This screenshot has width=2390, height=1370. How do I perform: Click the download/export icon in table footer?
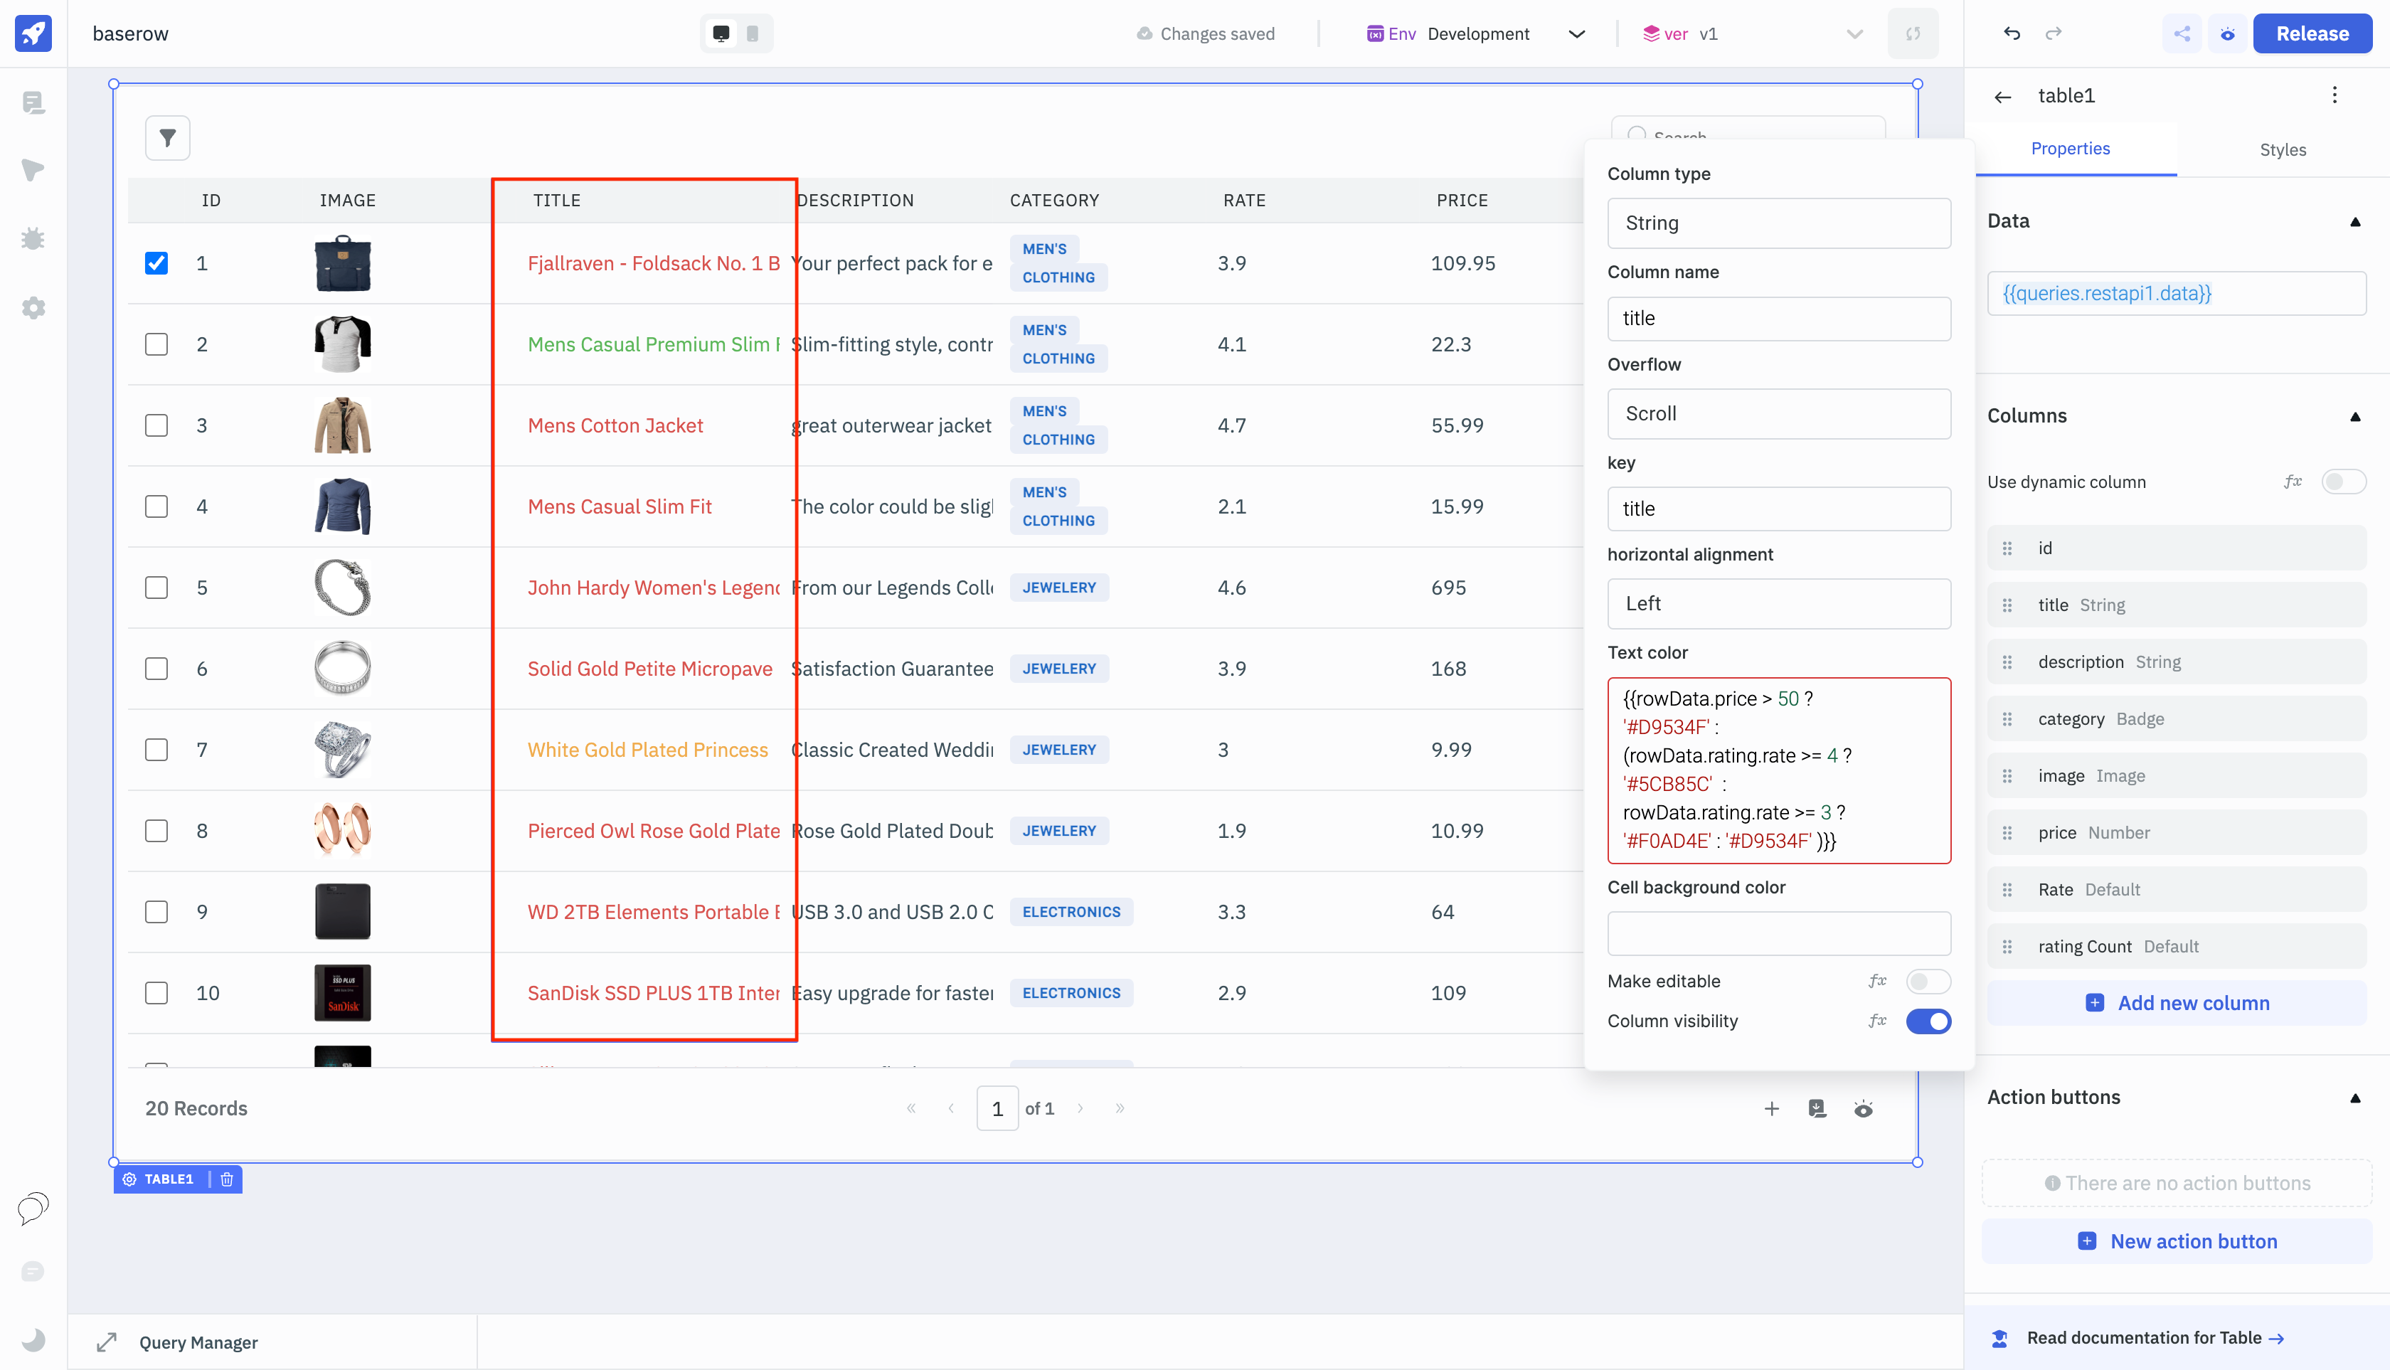pyautogui.click(x=1817, y=1109)
